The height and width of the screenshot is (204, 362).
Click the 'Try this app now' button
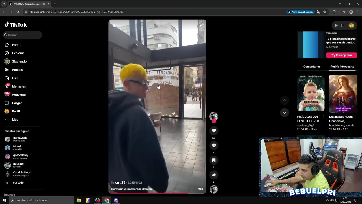pos(342,55)
